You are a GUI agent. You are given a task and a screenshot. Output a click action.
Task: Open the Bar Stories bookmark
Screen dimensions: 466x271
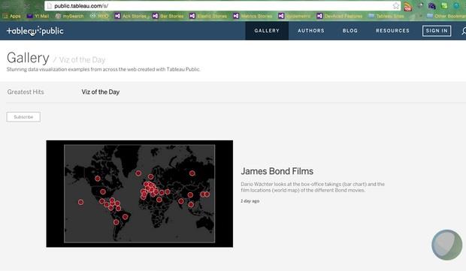(168, 16)
